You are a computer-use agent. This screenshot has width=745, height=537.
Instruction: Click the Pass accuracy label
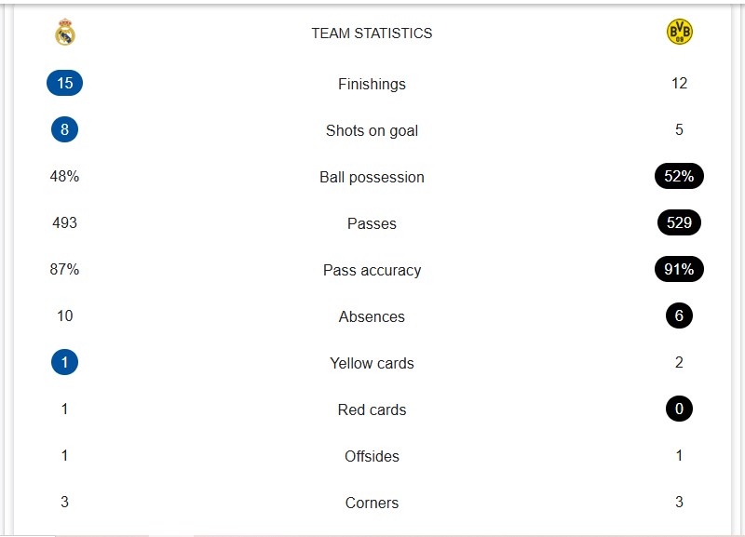point(372,270)
